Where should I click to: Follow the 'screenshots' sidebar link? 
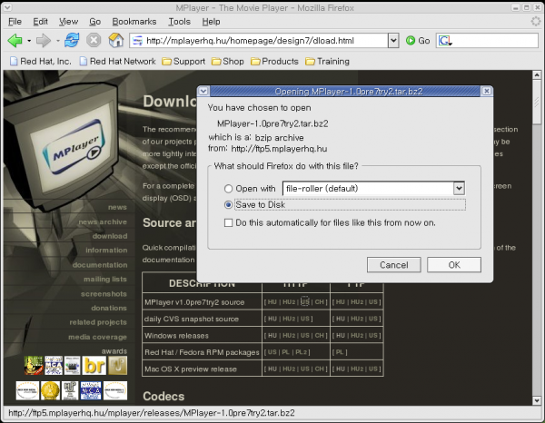coord(104,294)
